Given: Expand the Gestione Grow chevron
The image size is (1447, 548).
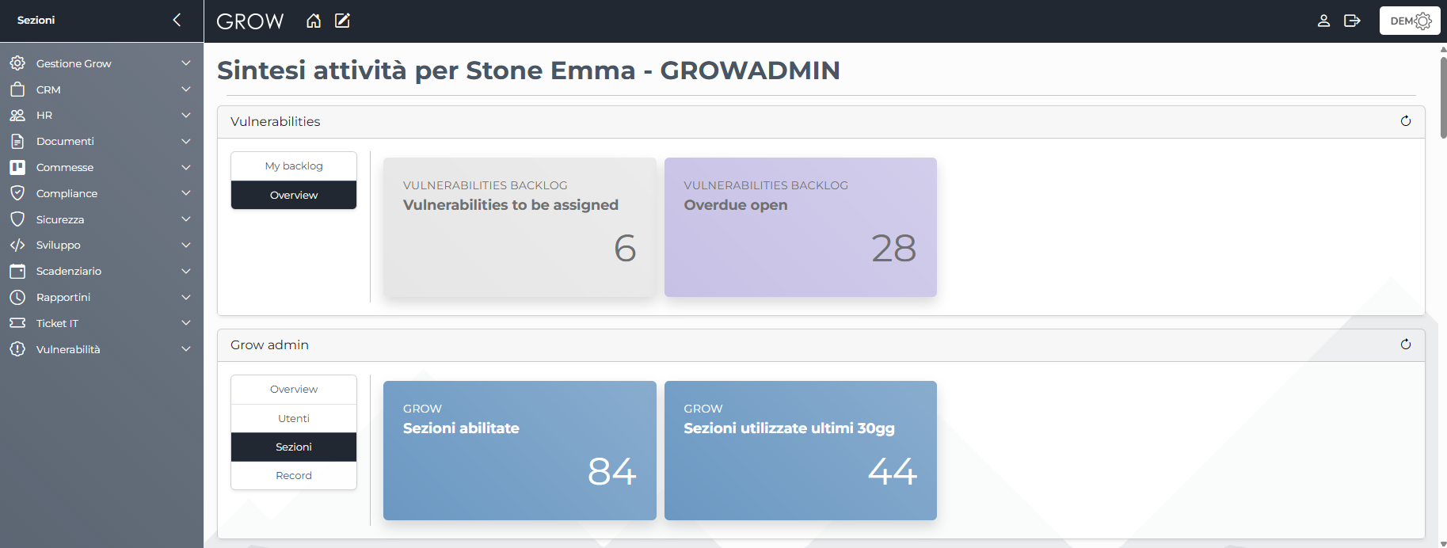Looking at the screenshot, I should click(186, 63).
